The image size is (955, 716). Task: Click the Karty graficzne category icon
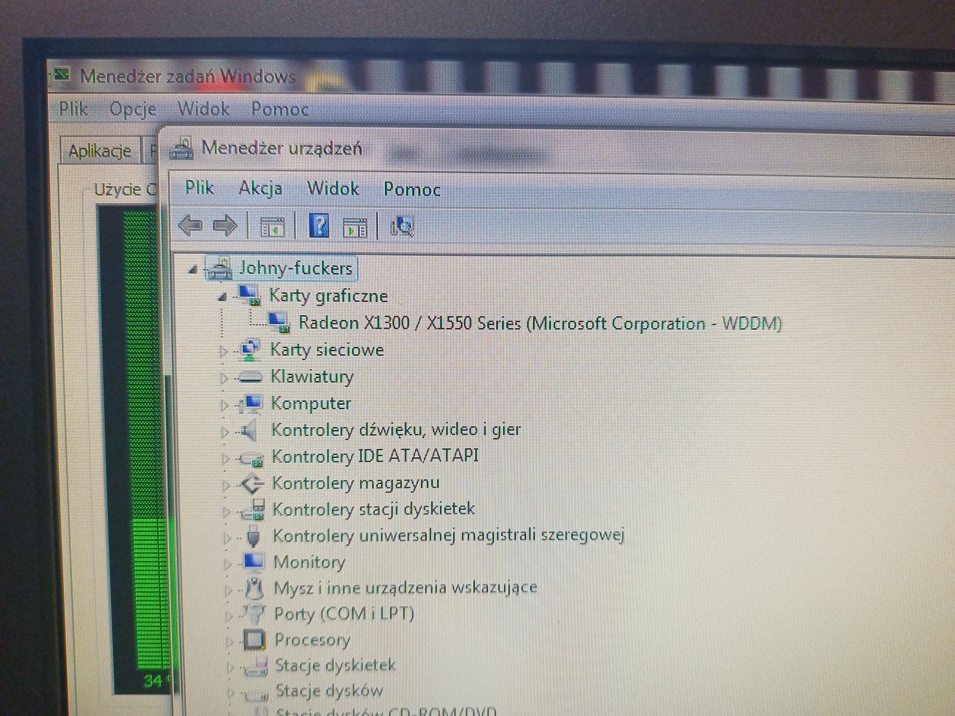tap(249, 295)
